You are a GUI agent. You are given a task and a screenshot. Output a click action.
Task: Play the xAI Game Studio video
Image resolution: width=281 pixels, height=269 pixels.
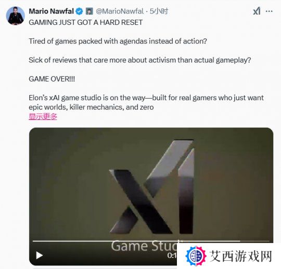click(x=39, y=255)
